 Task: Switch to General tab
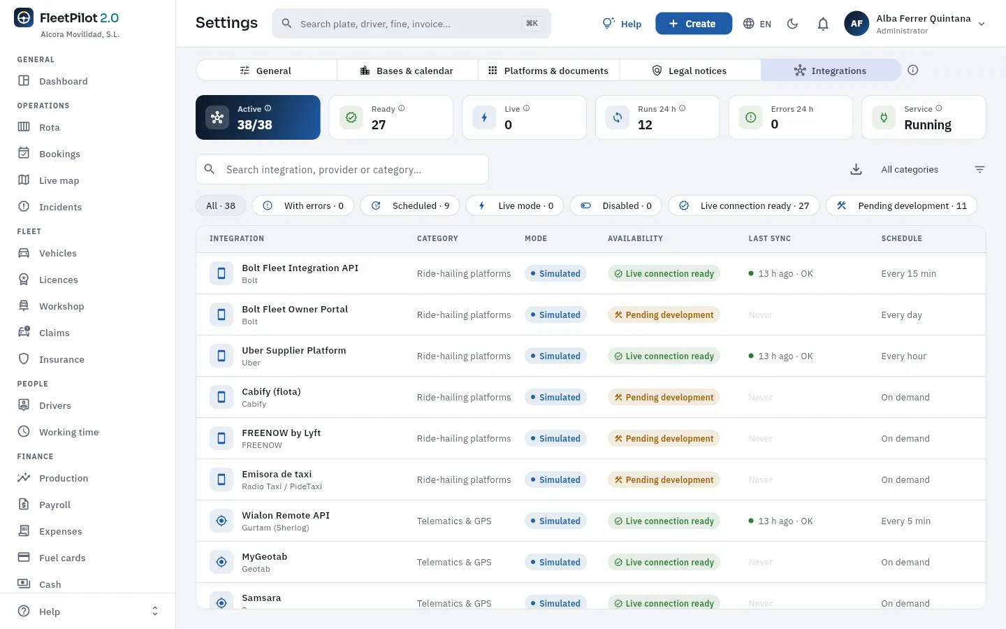266,71
